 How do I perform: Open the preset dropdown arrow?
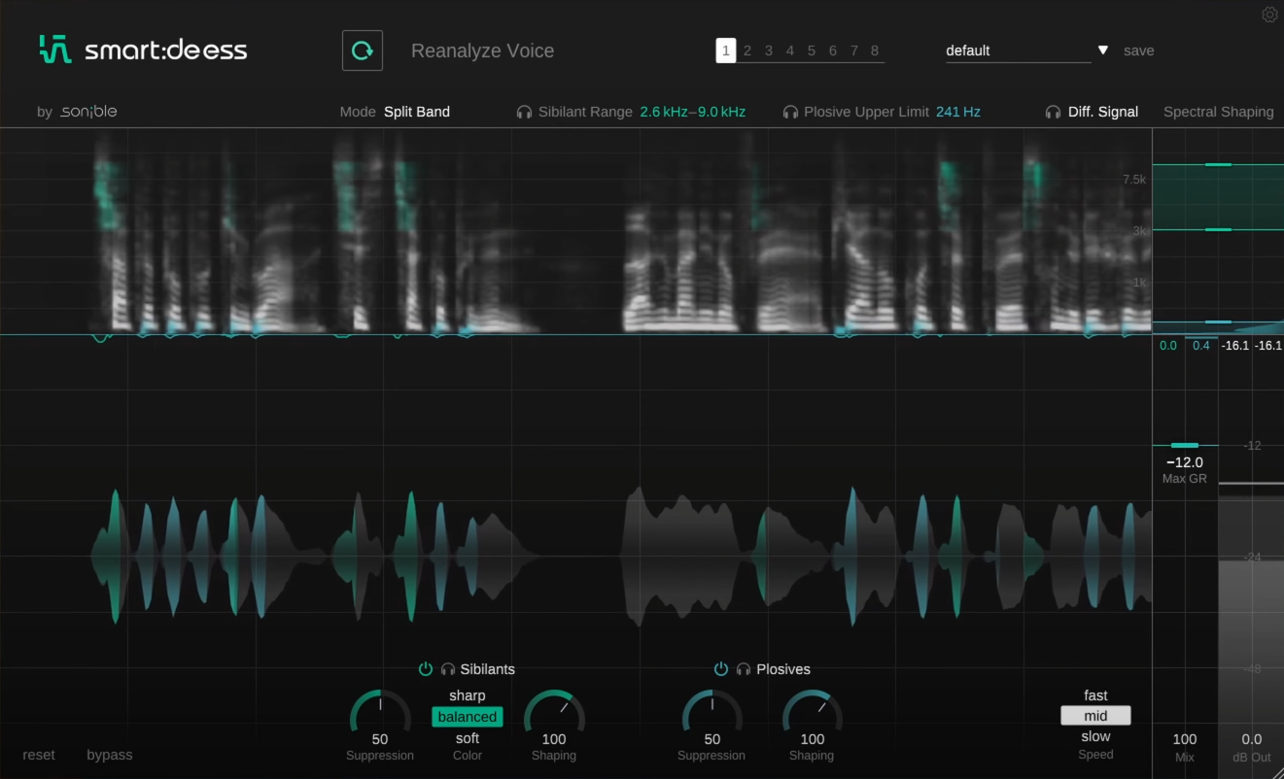[1103, 51]
